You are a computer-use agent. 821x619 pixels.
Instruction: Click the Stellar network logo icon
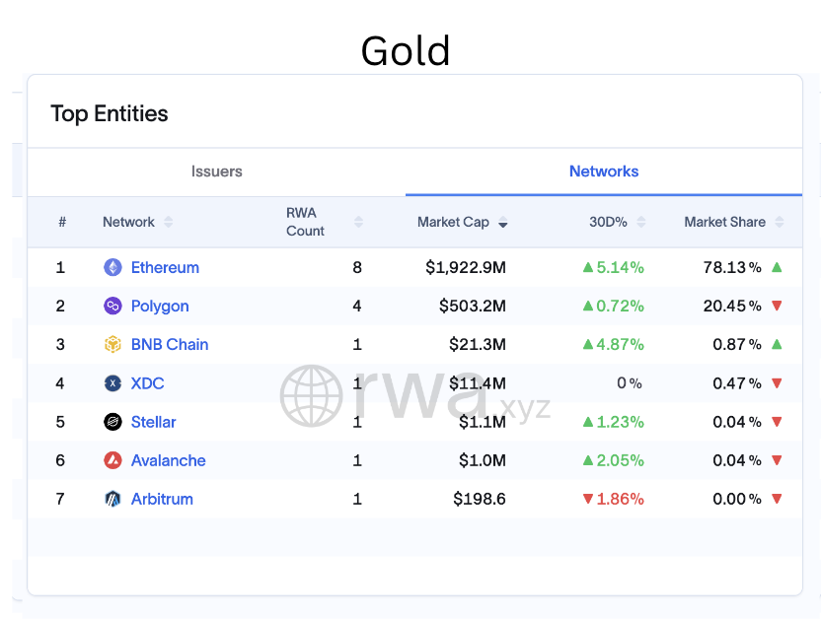tap(112, 422)
